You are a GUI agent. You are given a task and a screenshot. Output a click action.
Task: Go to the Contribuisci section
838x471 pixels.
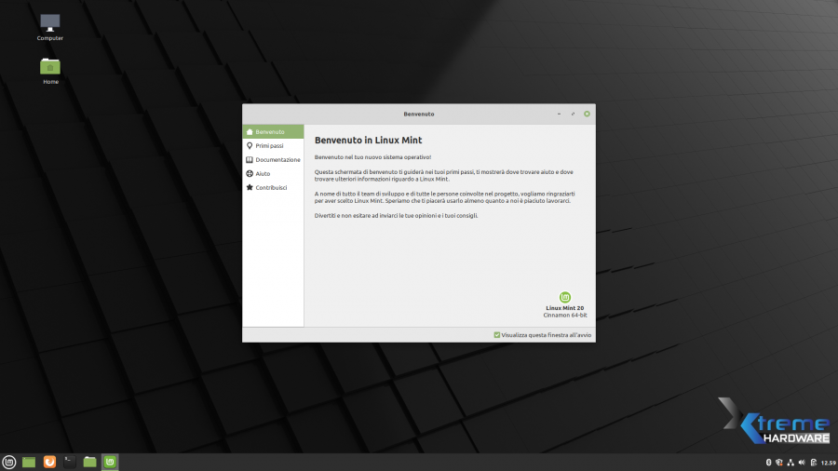270,188
